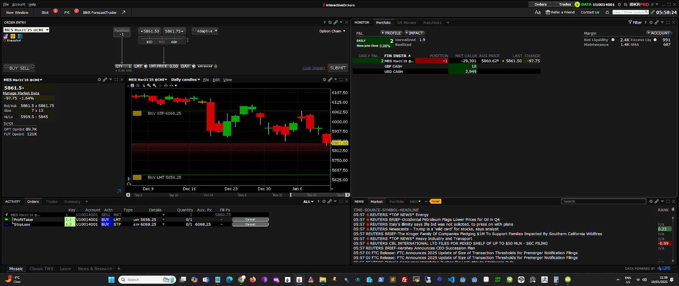Open the Daily candles dropdown

pos(185,80)
